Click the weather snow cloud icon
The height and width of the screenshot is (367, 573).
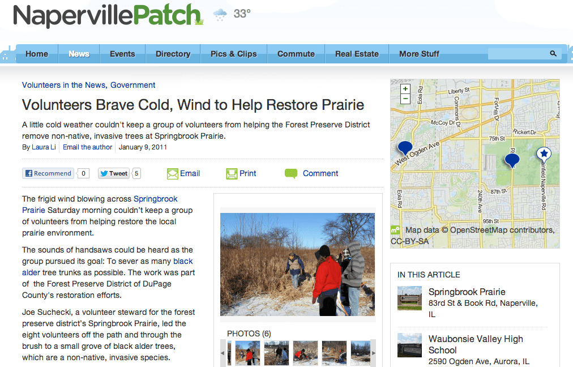(x=220, y=15)
